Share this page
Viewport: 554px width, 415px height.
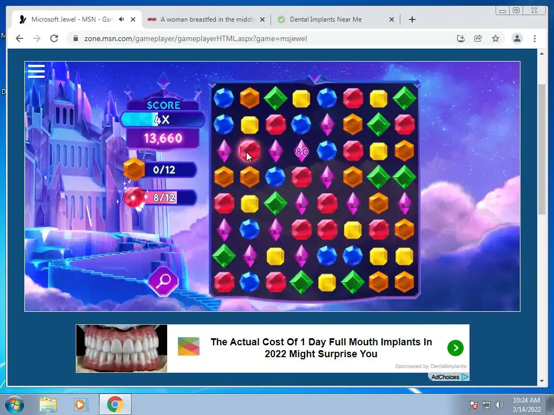tap(478, 38)
